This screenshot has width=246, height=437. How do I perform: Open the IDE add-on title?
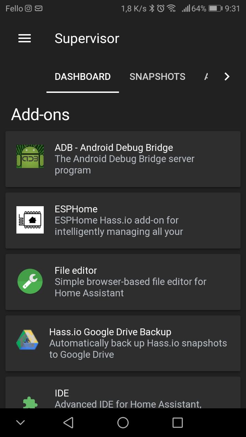(62, 393)
